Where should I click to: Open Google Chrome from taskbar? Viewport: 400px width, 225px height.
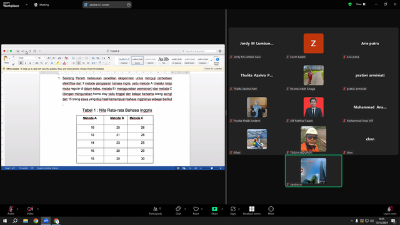tap(36, 221)
